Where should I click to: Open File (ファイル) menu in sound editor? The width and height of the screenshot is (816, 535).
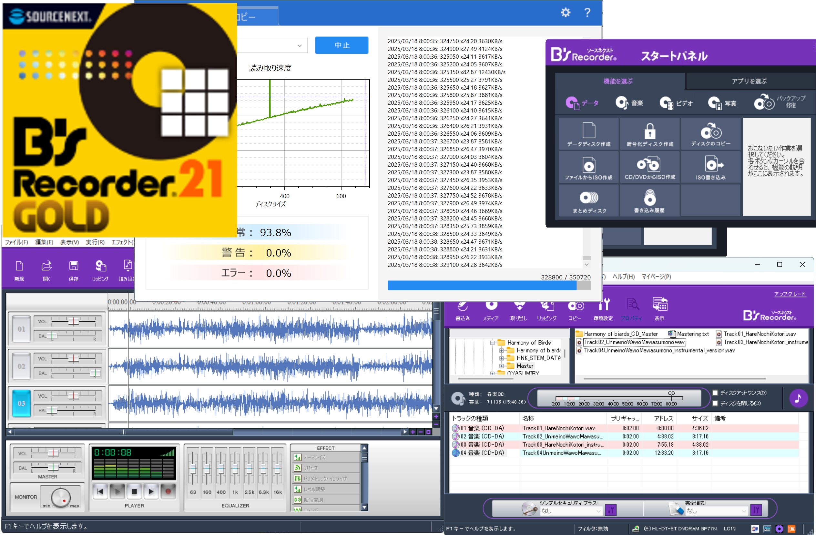click(x=16, y=242)
